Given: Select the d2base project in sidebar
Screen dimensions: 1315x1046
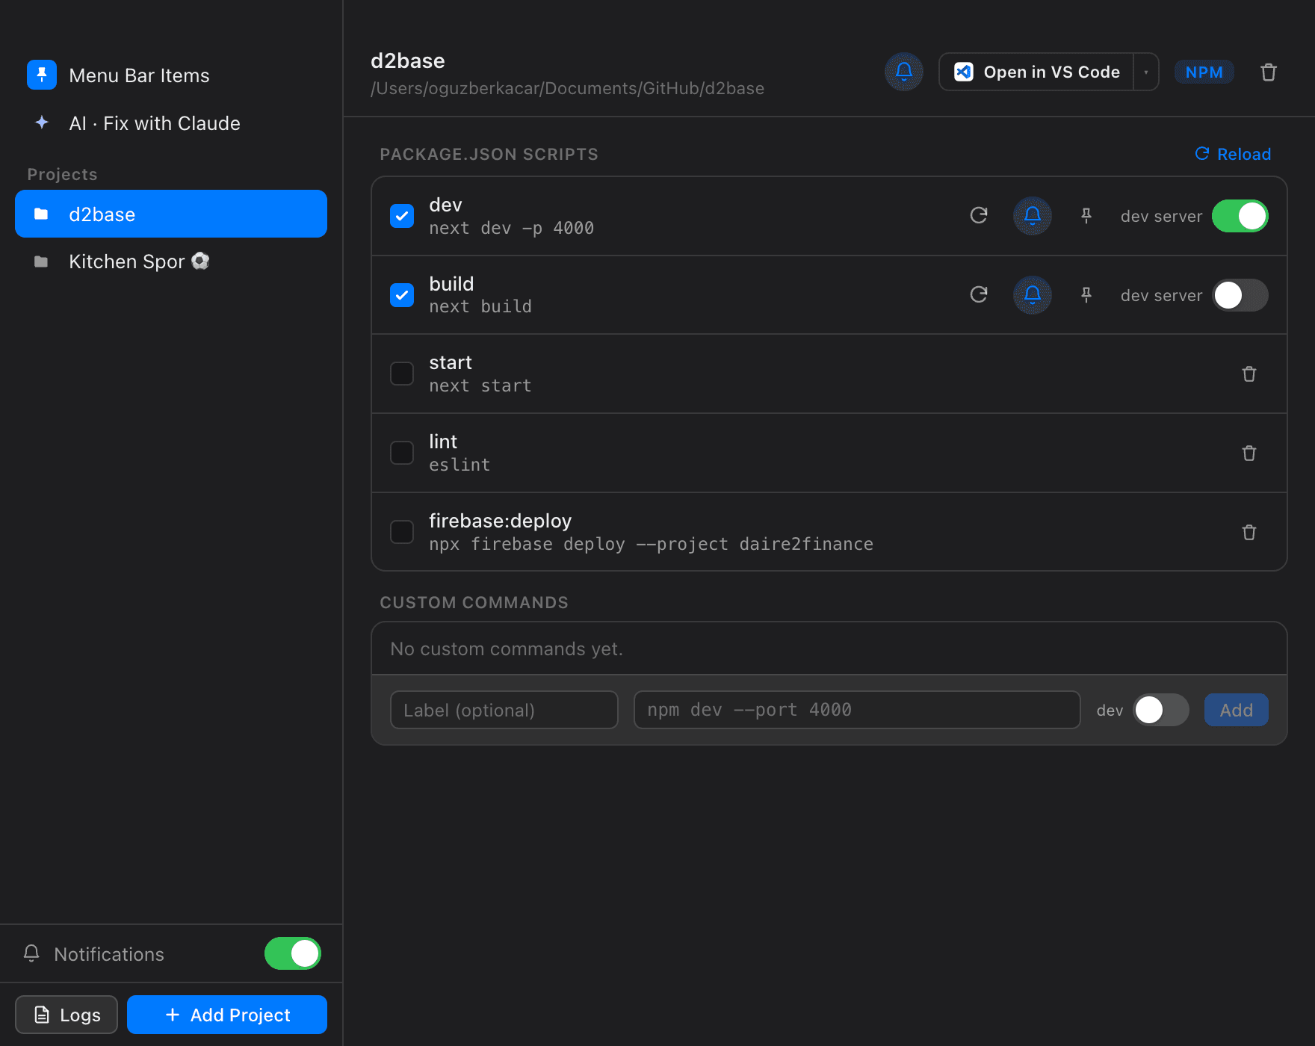Looking at the screenshot, I should [171, 214].
